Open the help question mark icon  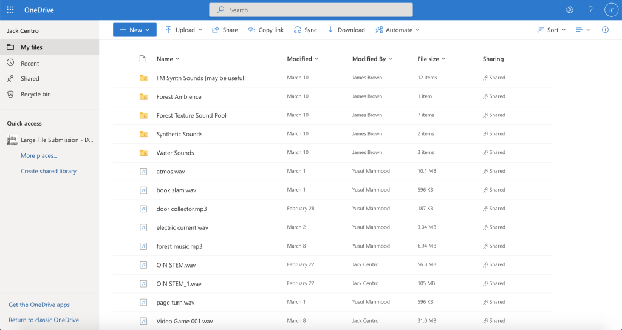tap(590, 10)
